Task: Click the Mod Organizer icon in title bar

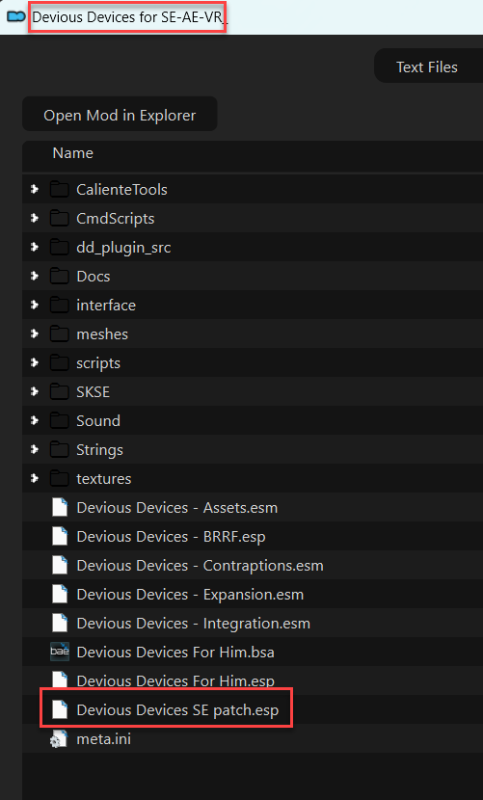Action: 16,17
